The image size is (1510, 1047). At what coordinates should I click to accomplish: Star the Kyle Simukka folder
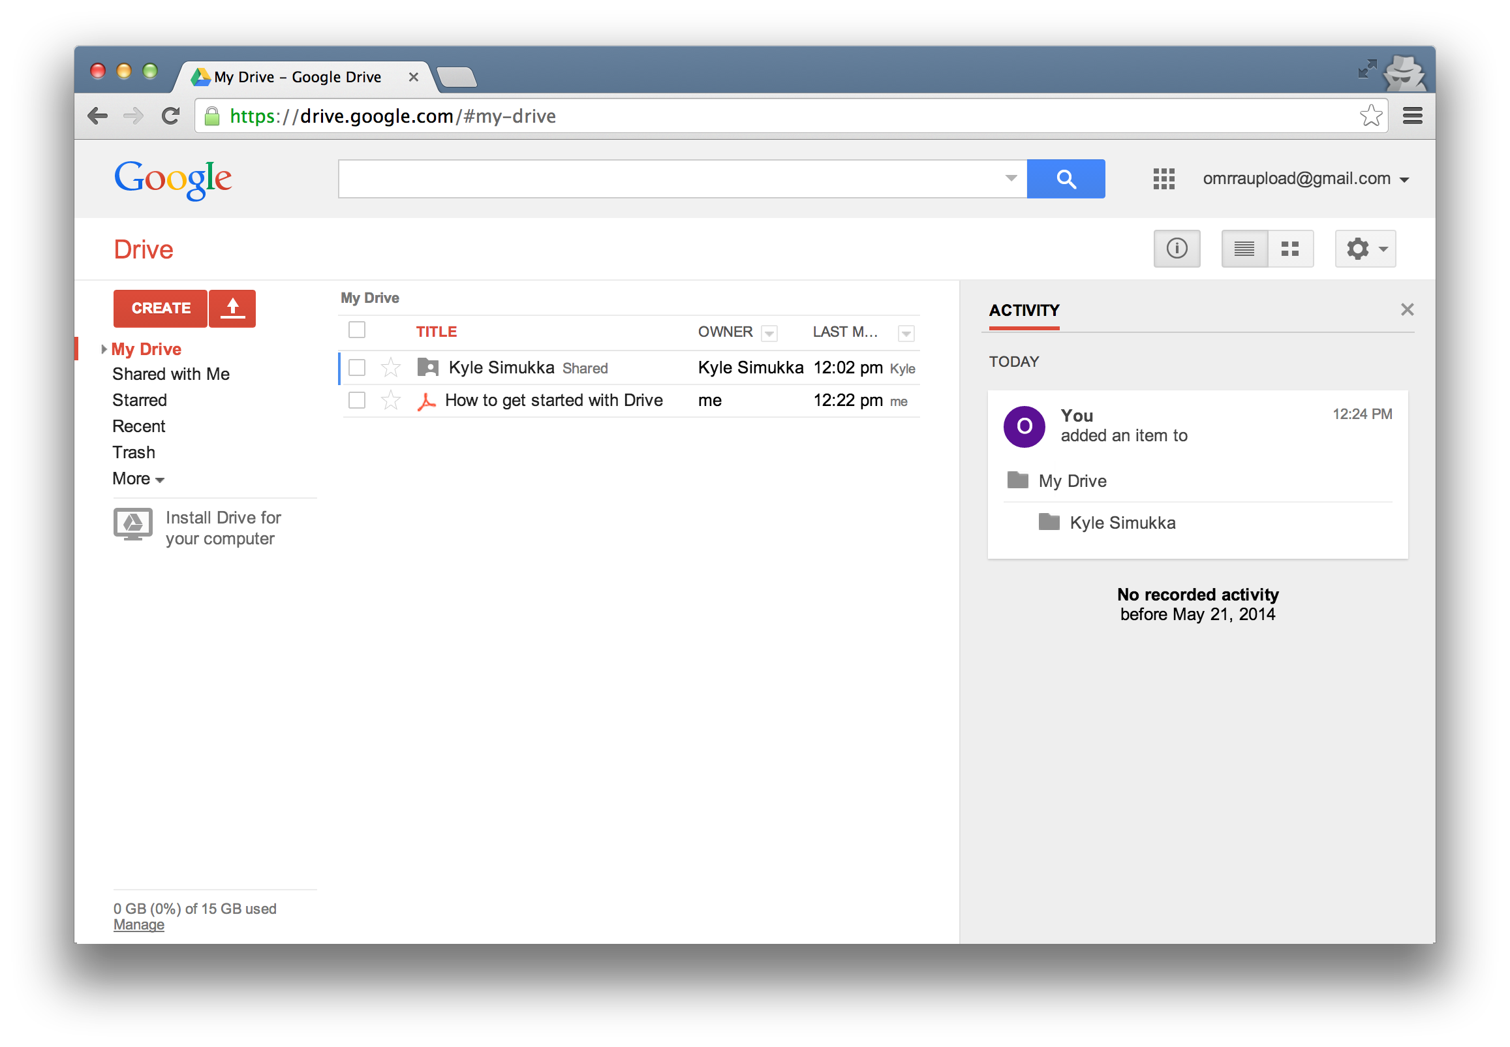[x=391, y=368]
